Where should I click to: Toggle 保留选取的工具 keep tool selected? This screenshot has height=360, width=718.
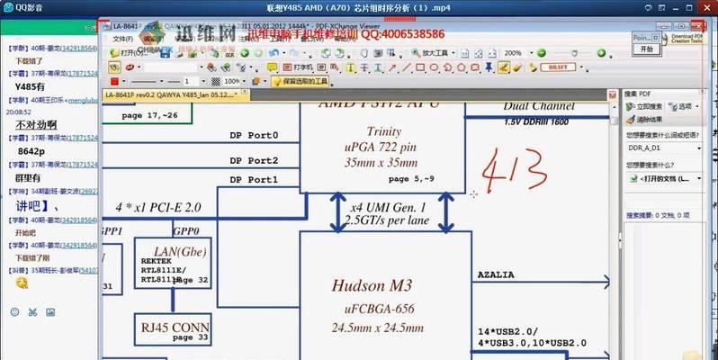click(x=301, y=82)
